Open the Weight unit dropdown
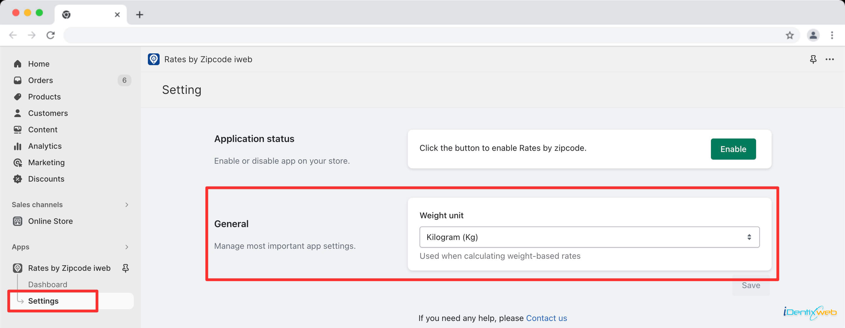Viewport: 845px width, 328px height. [589, 237]
